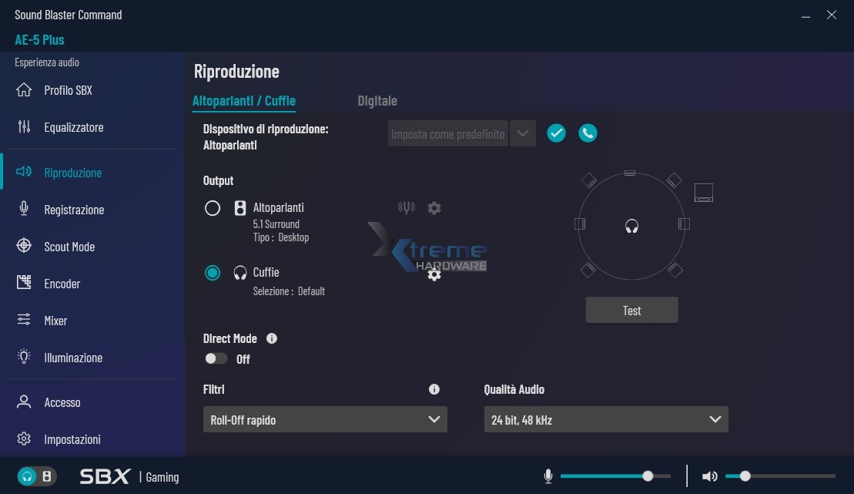This screenshot has width=854, height=494.
Task: Switch to the Digitale tab
Action: pyautogui.click(x=377, y=101)
